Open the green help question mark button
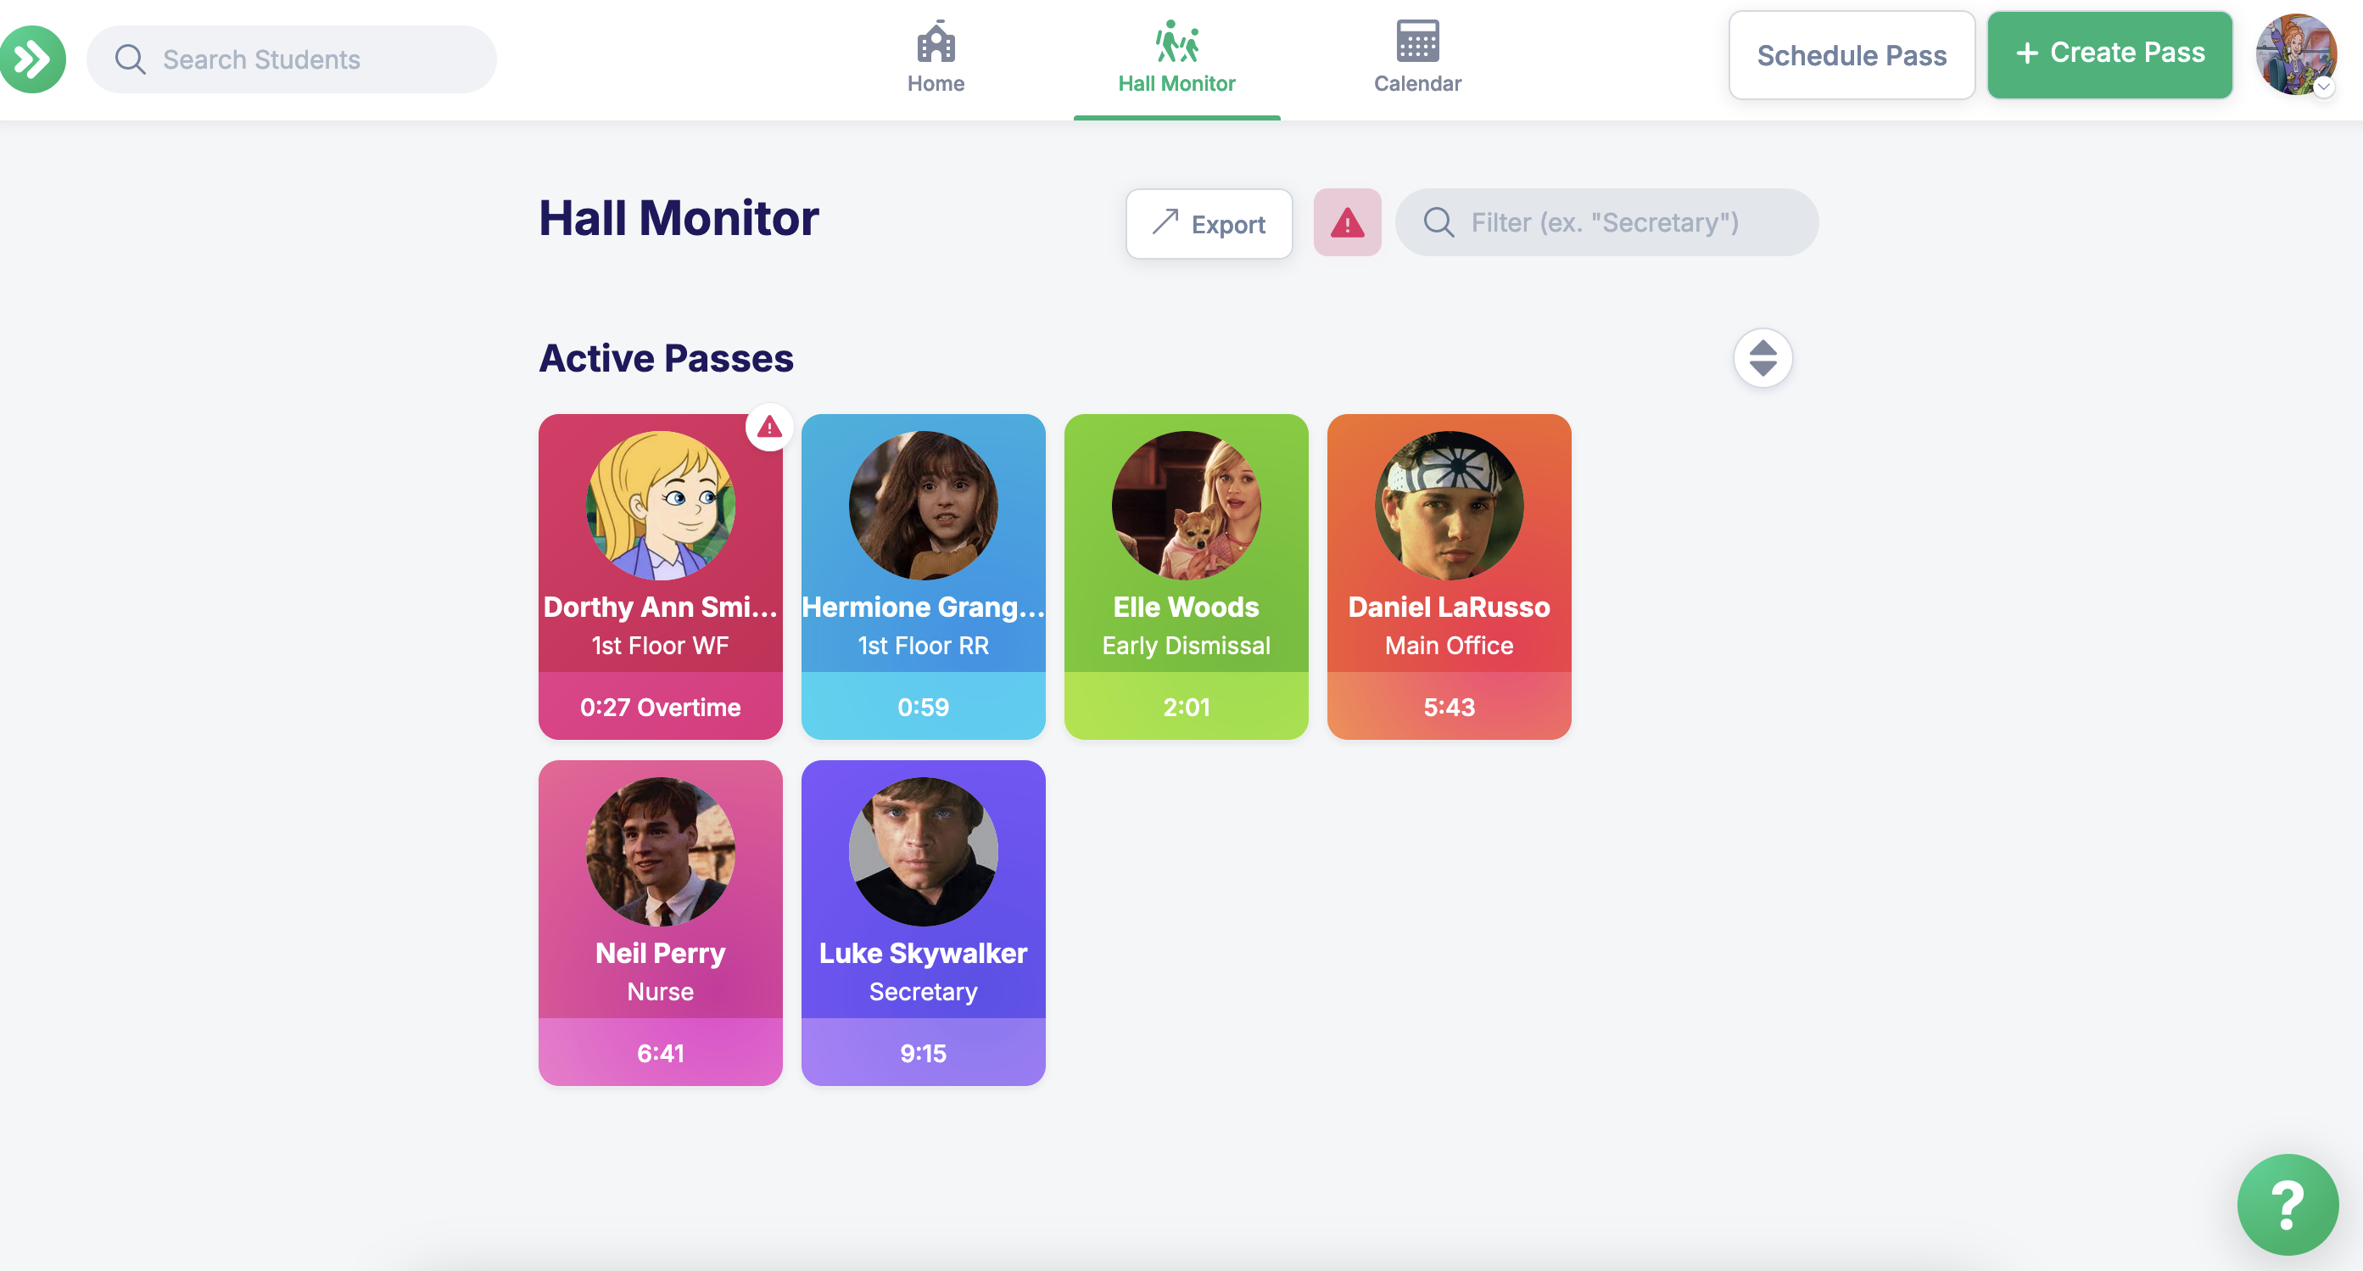This screenshot has height=1271, width=2363. click(x=2287, y=1204)
